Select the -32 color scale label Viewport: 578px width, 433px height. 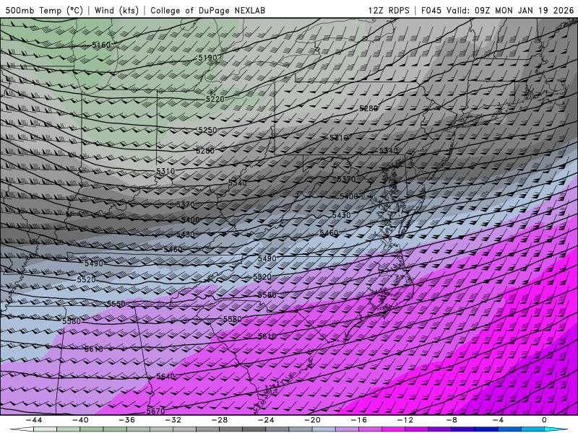173,420
